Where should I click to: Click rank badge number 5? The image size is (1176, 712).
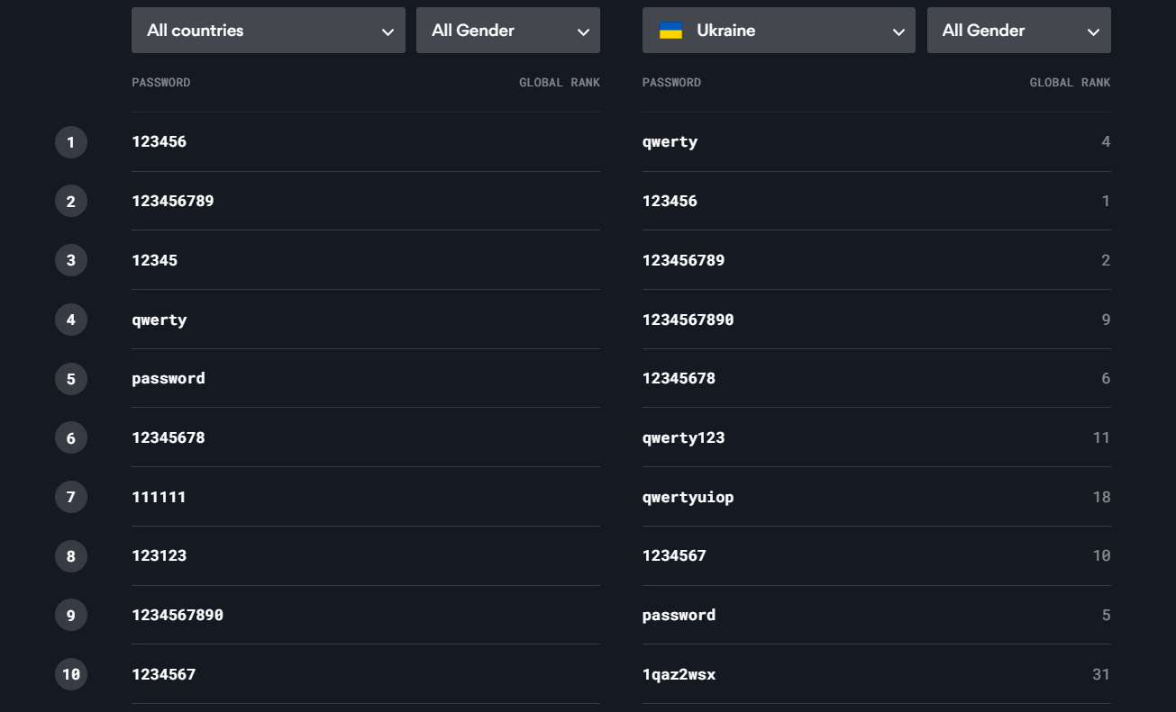click(x=71, y=379)
